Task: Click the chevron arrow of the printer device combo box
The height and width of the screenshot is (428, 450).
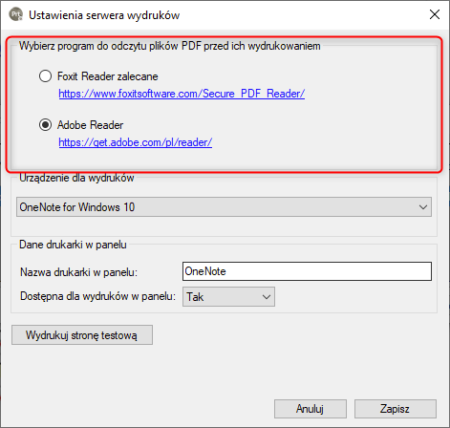Action: 423,207
